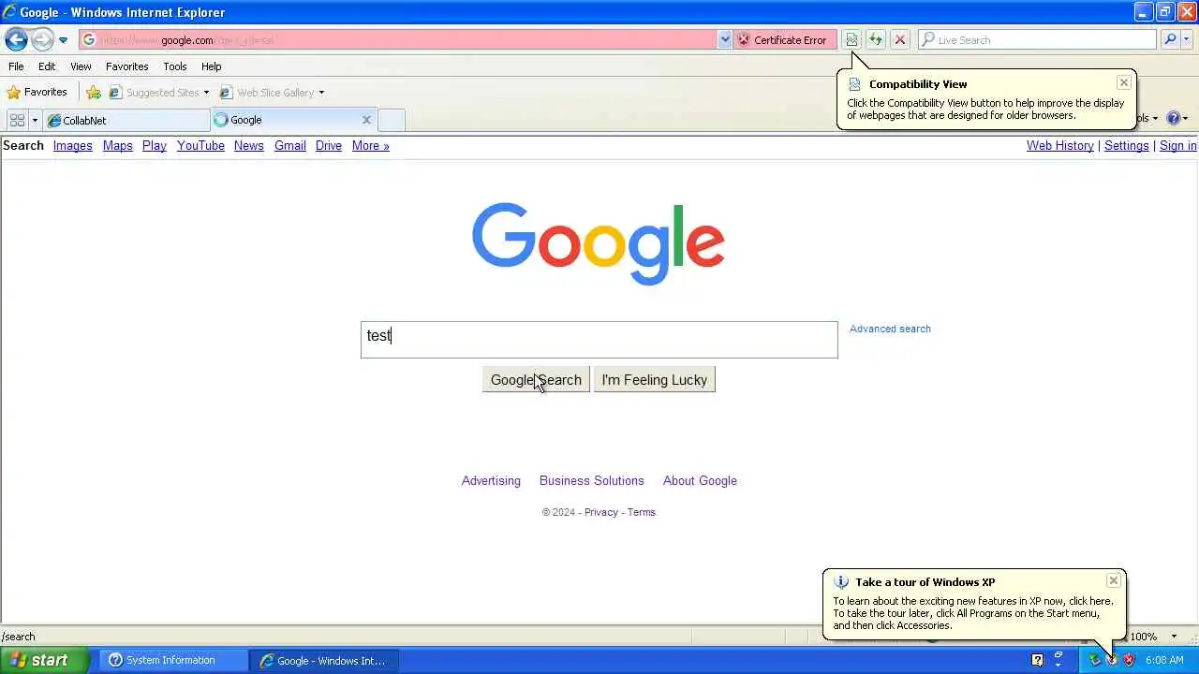
Task: Open the Favorites center star button
Action: click(37, 92)
